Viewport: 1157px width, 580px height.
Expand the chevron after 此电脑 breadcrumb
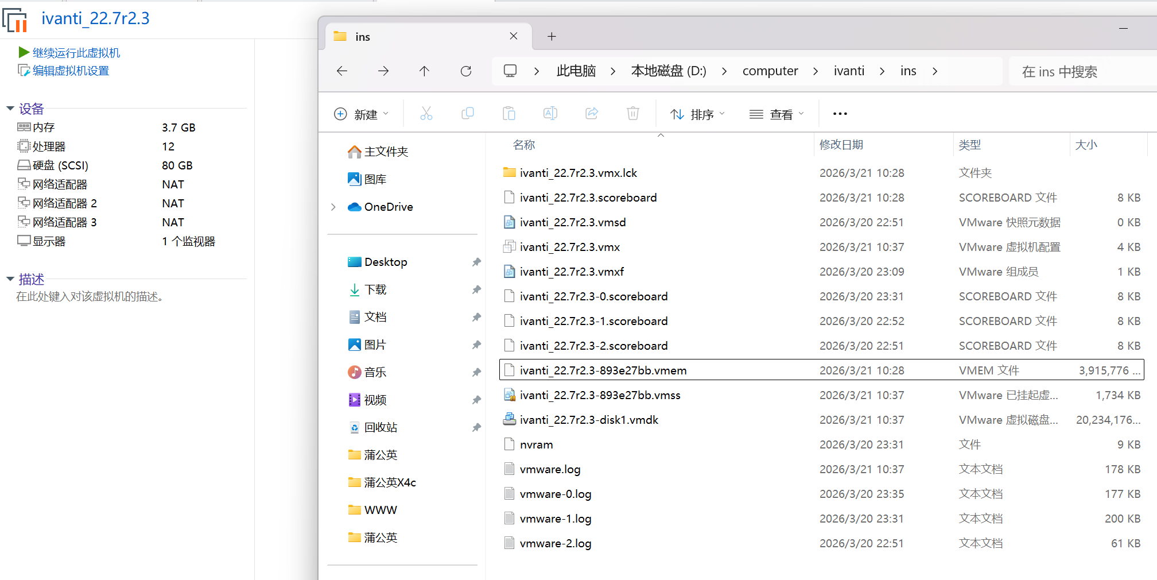coord(613,71)
